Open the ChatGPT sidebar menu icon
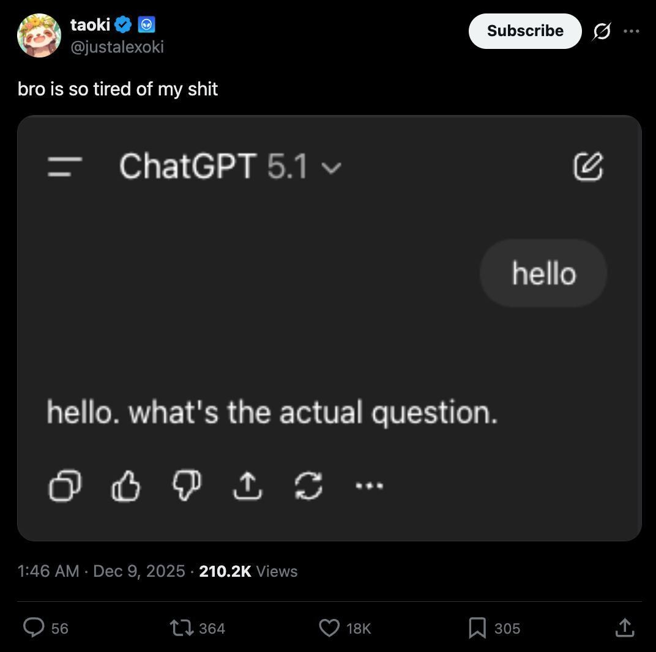 pos(64,166)
